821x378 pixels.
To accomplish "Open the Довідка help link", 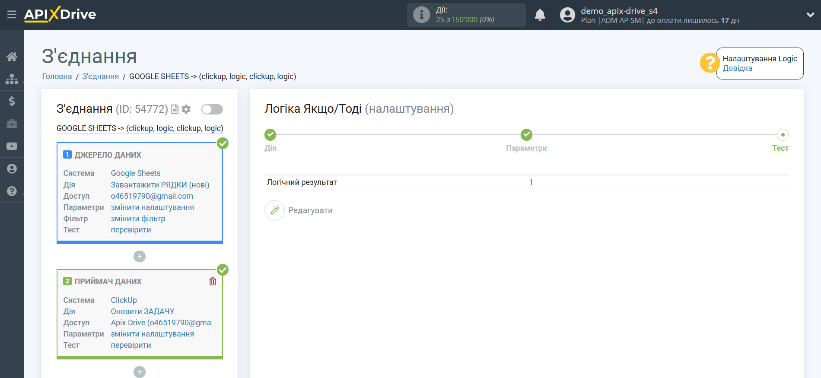I will (x=737, y=68).
